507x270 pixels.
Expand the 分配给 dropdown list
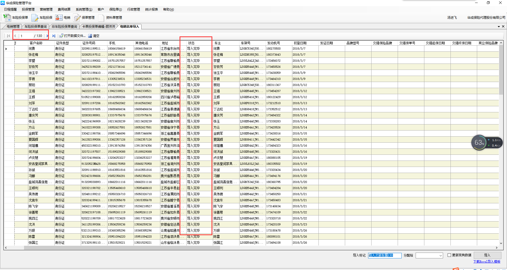440,255
